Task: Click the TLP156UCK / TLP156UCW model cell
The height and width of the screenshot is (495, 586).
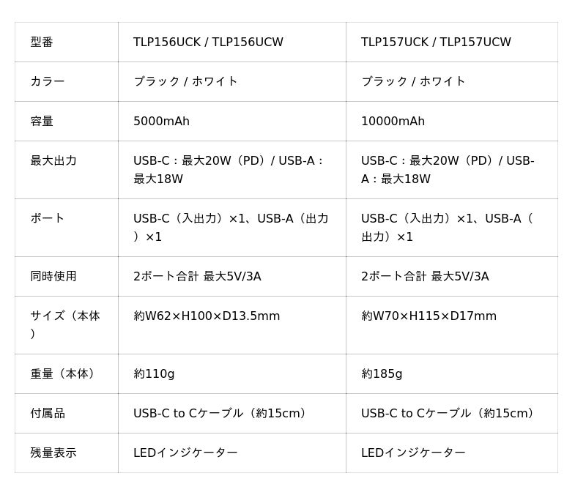Action: point(208,42)
